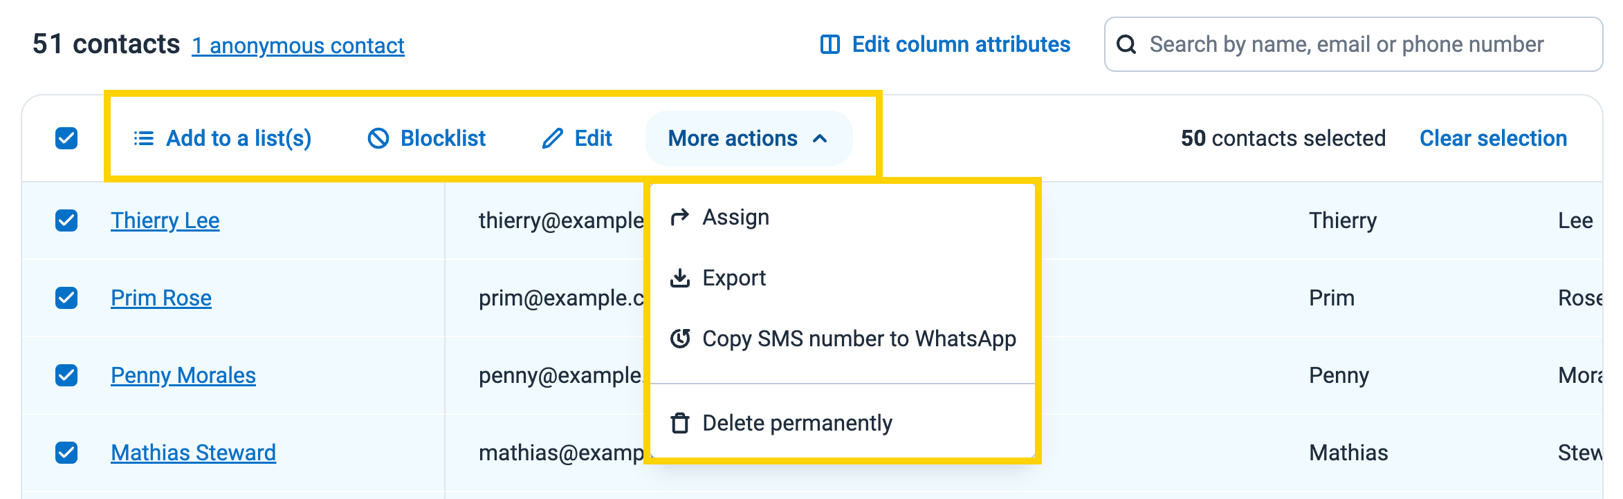Click the Assign arrow icon

pos(680,217)
